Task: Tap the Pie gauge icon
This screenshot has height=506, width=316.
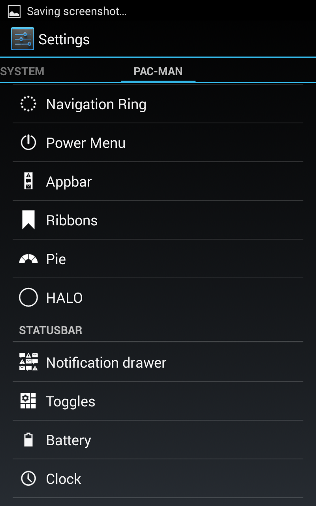Action: [x=28, y=259]
